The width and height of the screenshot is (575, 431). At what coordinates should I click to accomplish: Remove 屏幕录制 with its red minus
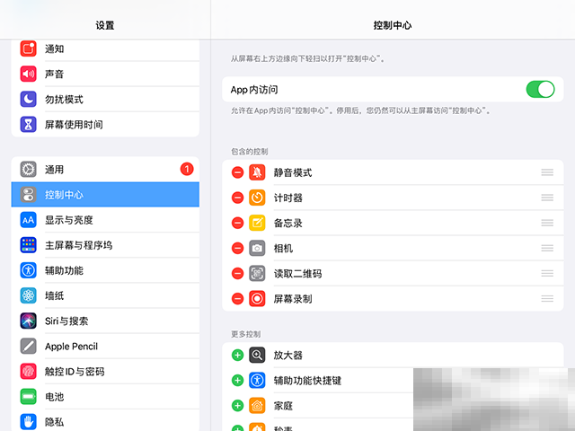click(237, 299)
